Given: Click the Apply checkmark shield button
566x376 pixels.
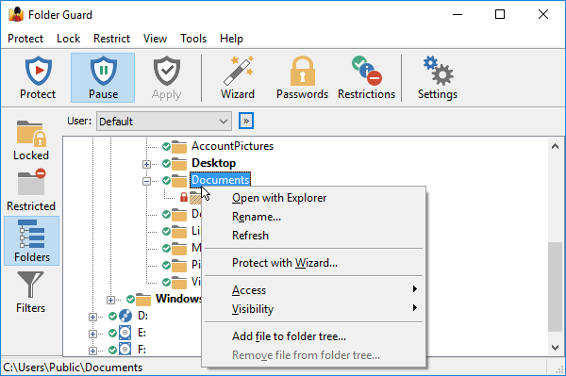Looking at the screenshot, I should pyautogui.click(x=166, y=77).
